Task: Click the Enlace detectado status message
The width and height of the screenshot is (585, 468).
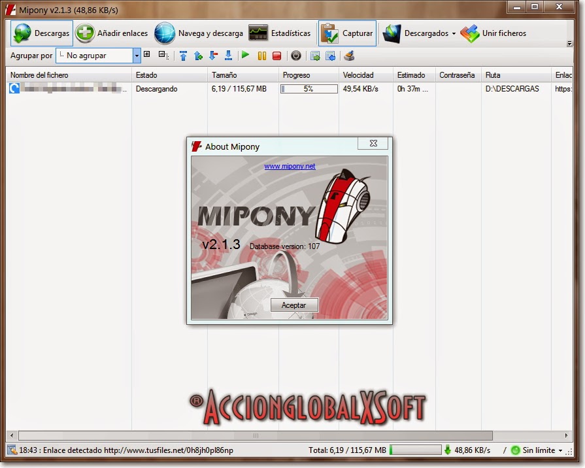Action: (126, 450)
